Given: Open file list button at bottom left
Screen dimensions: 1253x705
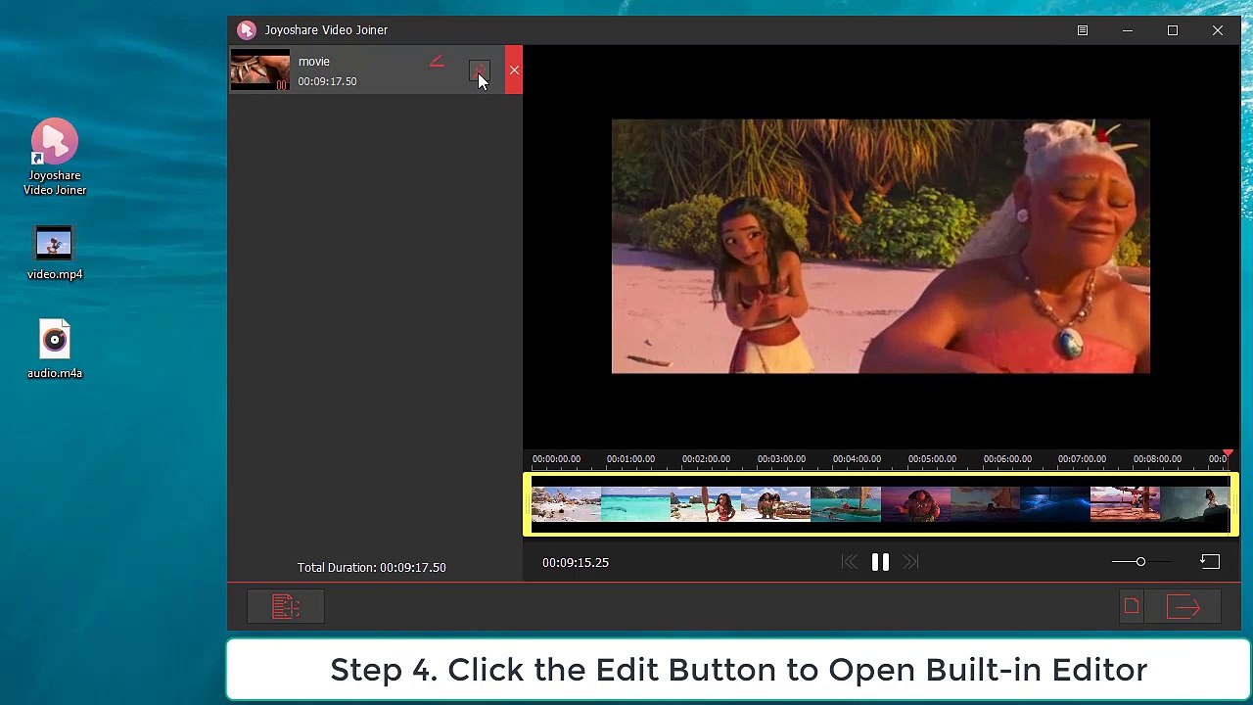Looking at the screenshot, I should pyautogui.click(x=286, y=607).
